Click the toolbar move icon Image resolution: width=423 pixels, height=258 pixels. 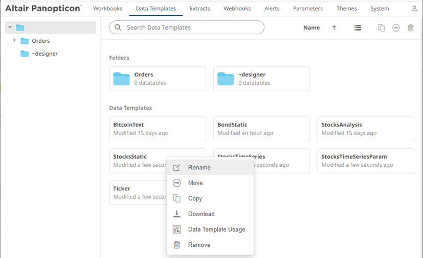396,28
